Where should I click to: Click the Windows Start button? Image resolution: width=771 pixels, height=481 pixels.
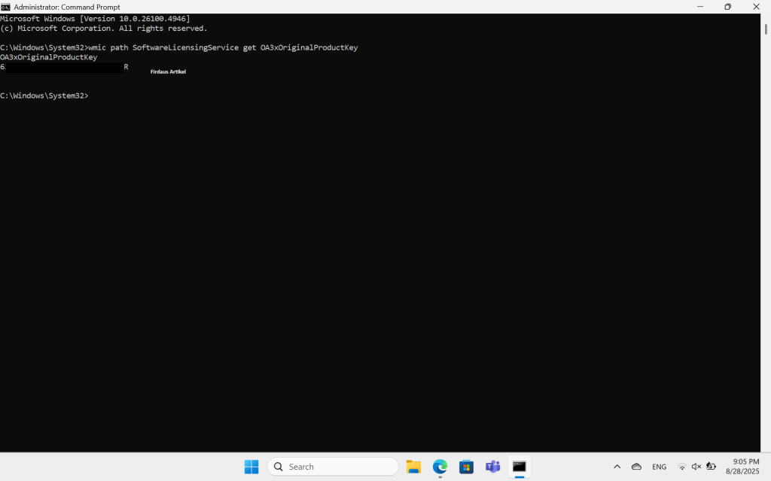click(x=251, y=467)
